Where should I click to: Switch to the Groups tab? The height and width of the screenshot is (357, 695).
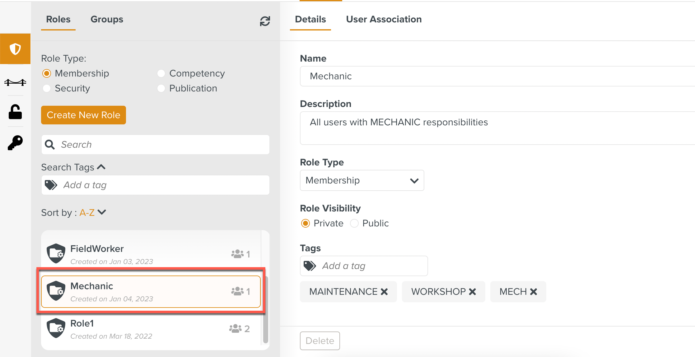107,19
